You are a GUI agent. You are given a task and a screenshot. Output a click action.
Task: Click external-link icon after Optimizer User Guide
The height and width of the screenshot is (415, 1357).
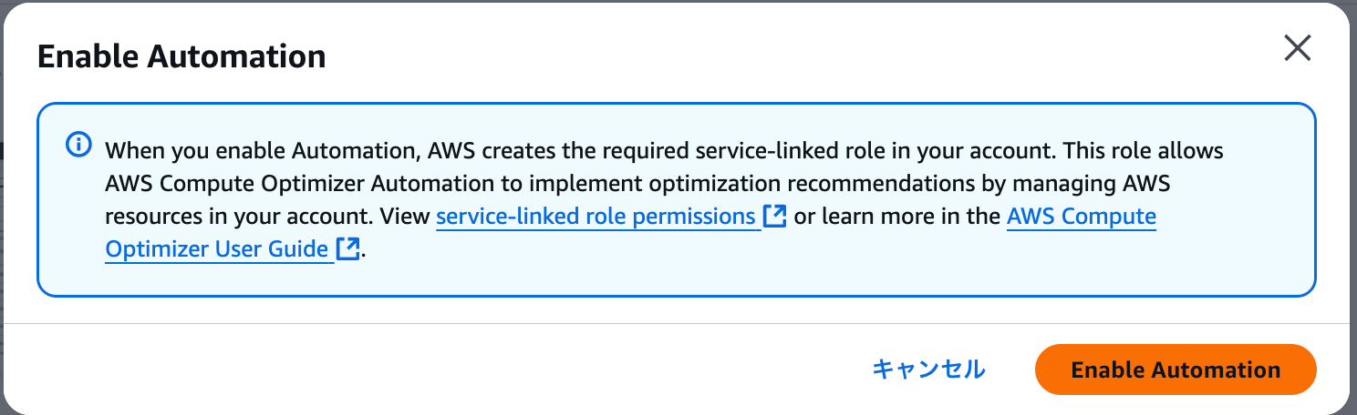[x=347, y=248]
